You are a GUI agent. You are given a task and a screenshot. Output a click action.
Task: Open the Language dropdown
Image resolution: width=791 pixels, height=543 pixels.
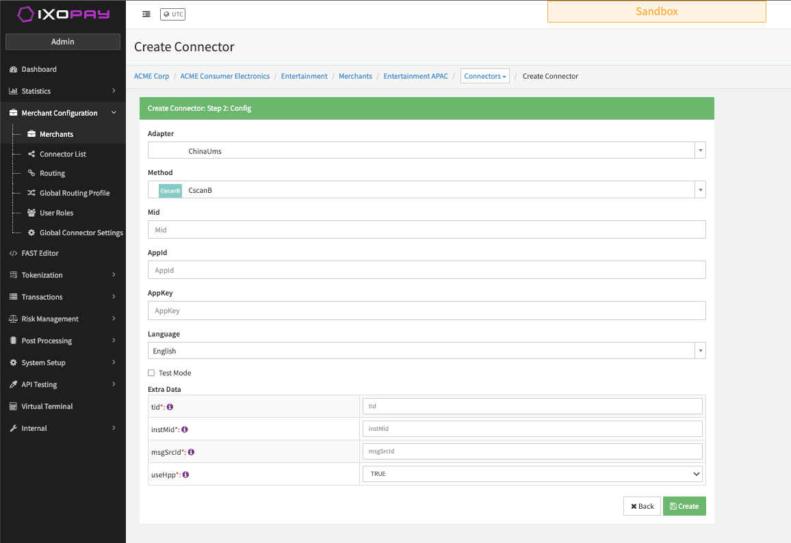pos(426,351)
